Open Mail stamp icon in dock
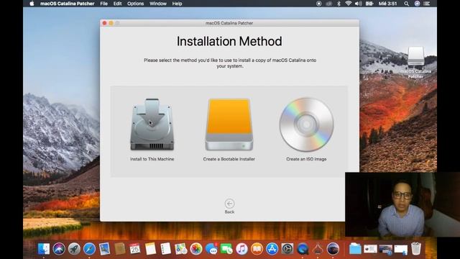460x259 pixels. [x=105, y=249]
